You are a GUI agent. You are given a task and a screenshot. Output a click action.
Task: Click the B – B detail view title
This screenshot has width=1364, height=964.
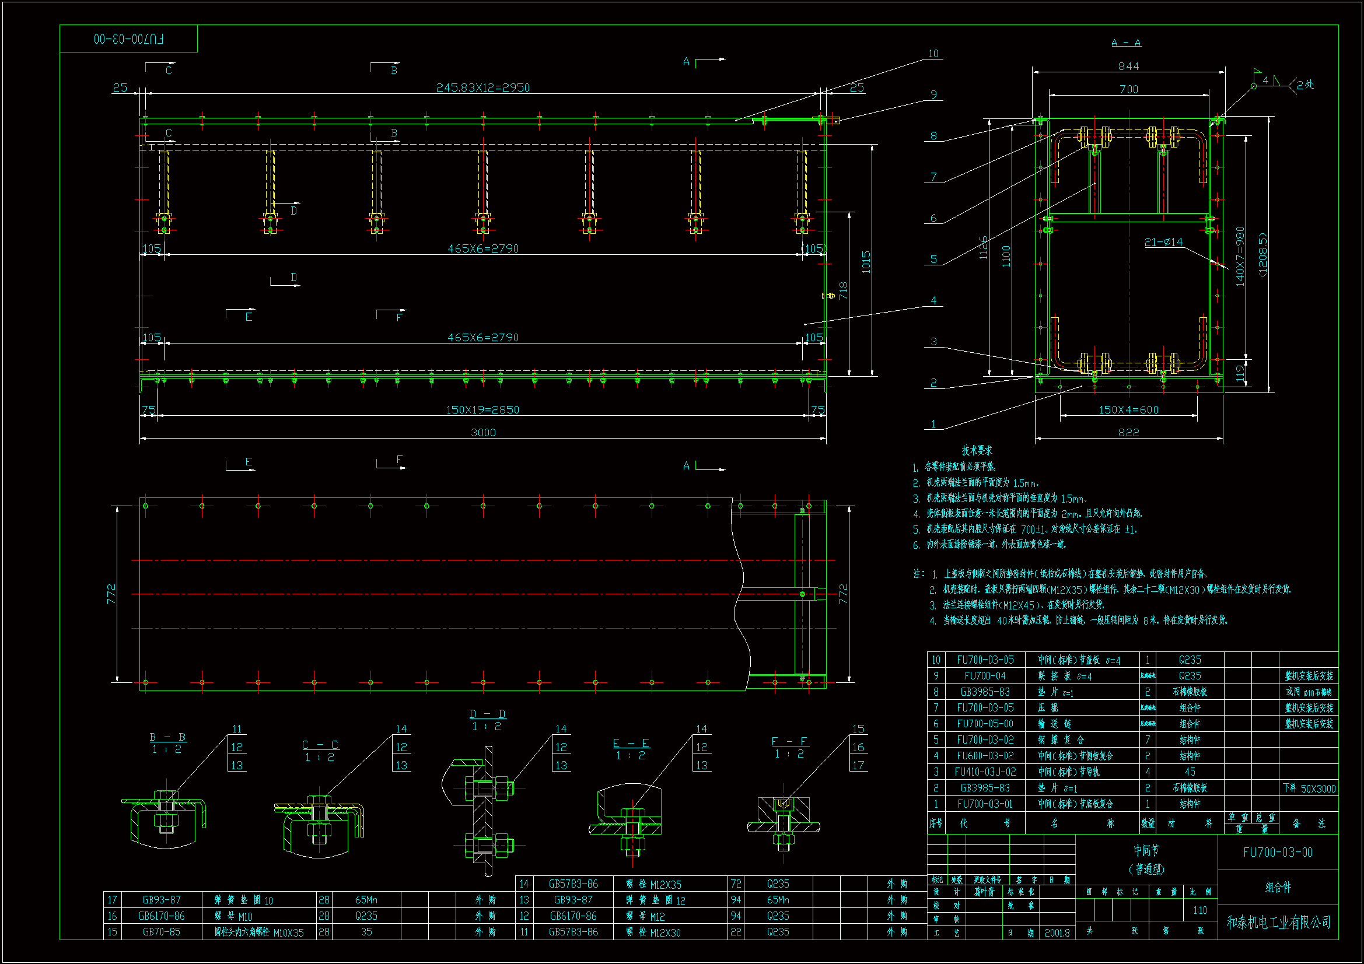click(x=167, y=737)
